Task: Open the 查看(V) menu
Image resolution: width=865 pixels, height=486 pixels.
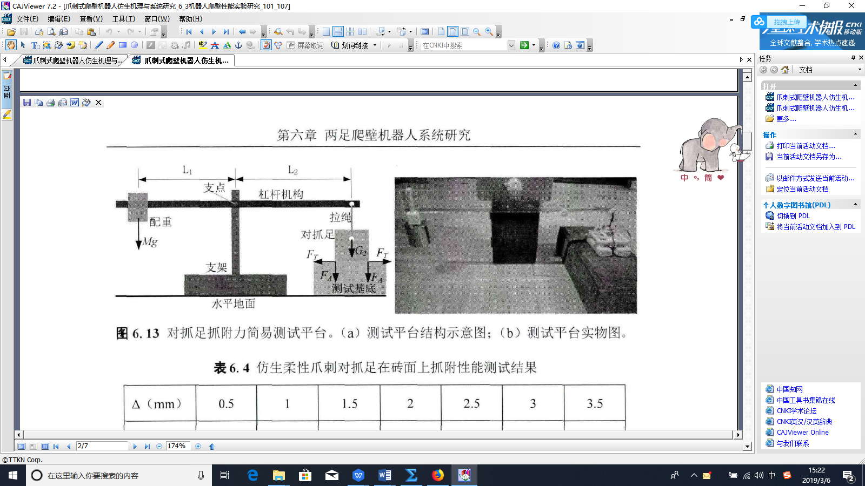Action: pyautogui.click(x=91, y=19)
